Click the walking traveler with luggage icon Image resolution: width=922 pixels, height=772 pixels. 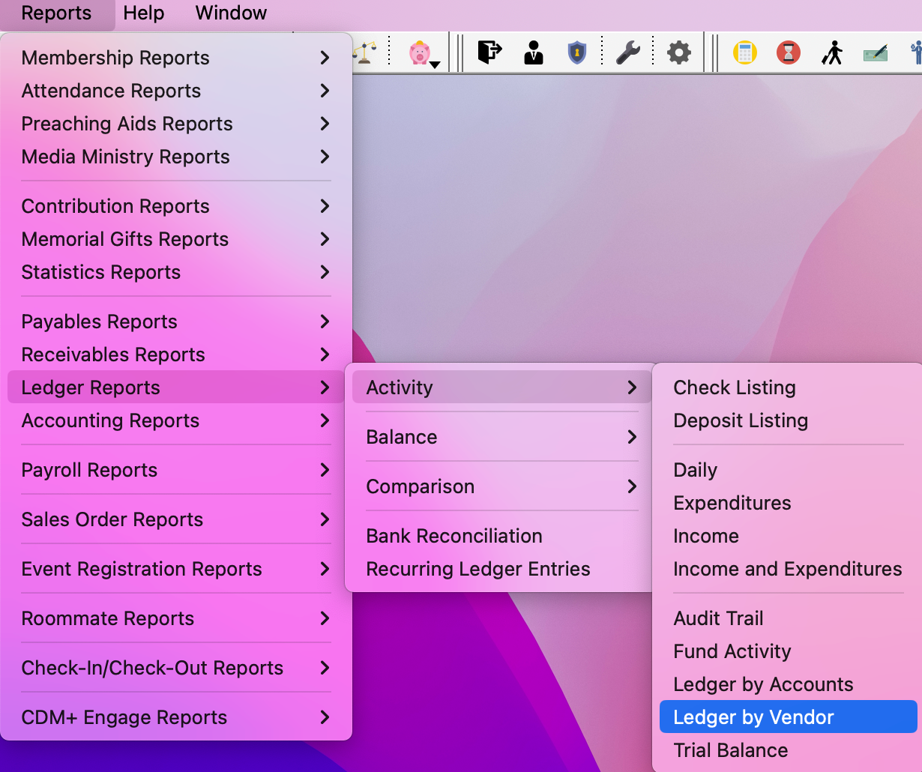click(831, 52)
